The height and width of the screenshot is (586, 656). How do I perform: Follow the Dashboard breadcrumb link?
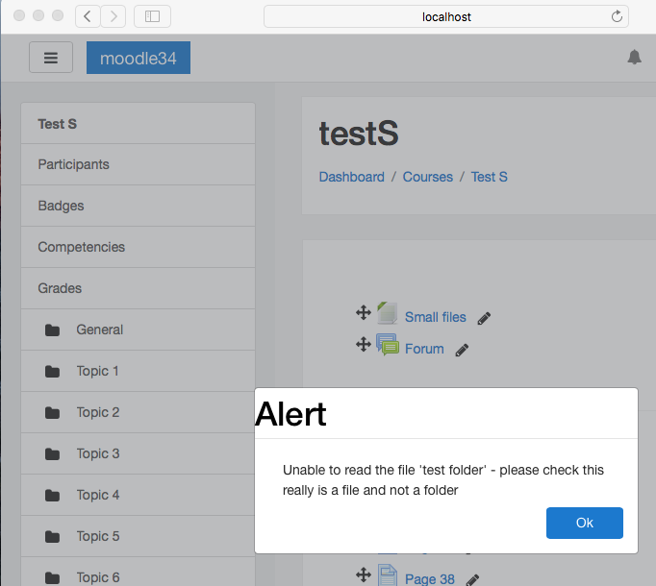pos(351,177)
